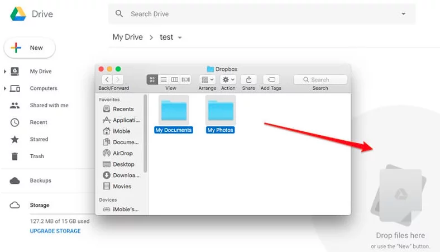Select Documents in Finder sidebar
The width and height of the screenshot is (440, 252).
(x=121, y=142)
